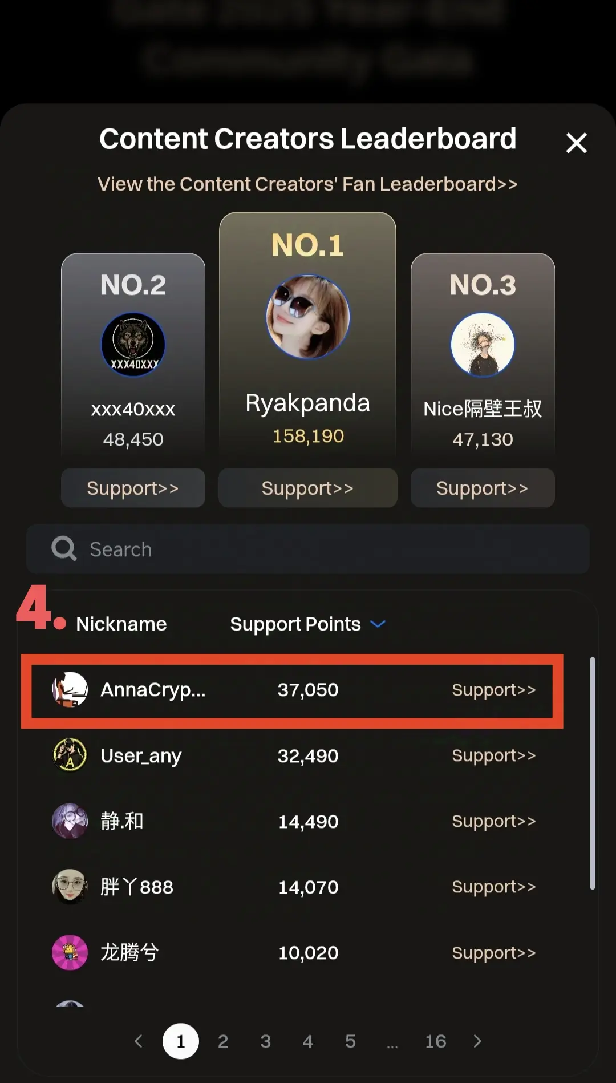616x1083 pixels.
Task: Go to next page with right chevron
Action: tap(477, 1041)
